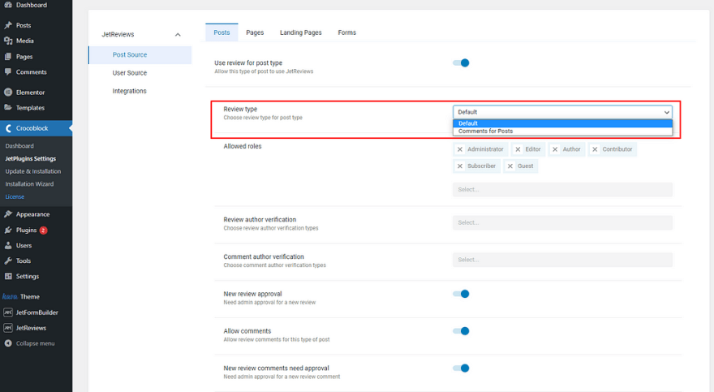Click the Settings icon in sidebar
Image resolution: width=714 pixels, height=392 pixels.
8,277
